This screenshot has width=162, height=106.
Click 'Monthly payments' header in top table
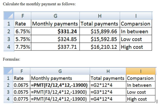pyautogui.click(x=55, y=24)
